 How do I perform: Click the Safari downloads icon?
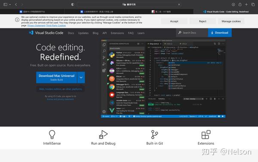[233, 4]
